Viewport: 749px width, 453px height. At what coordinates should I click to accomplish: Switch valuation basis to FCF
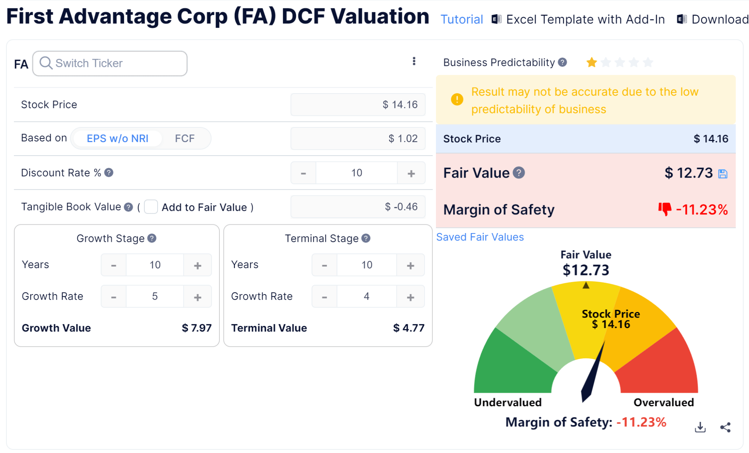[185, 138]
